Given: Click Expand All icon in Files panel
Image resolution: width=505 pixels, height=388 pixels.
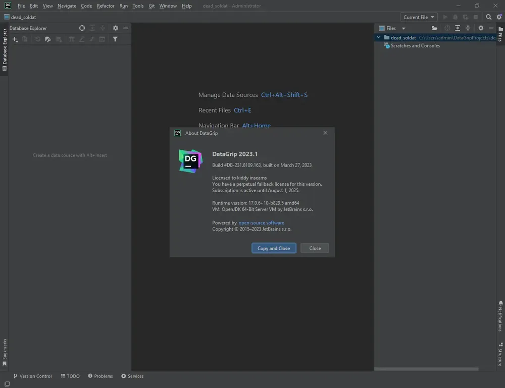Looking at the screenshot, I should (x=458, y=28).
